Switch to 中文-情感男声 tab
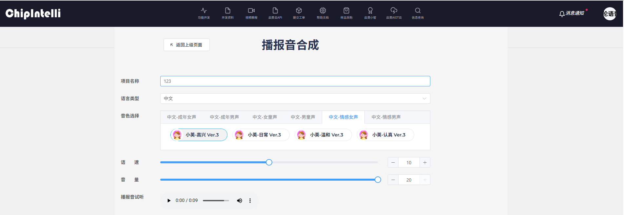 [386, 117]
